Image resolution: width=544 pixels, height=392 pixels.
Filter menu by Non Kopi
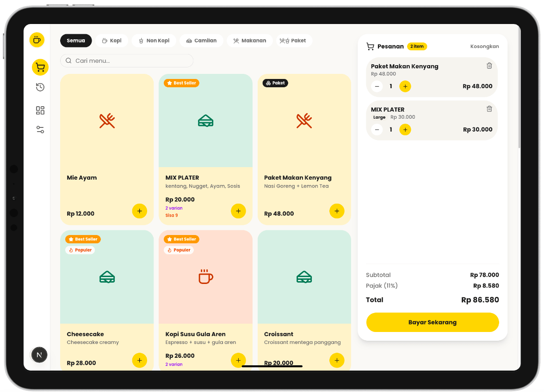click(154, 41)
